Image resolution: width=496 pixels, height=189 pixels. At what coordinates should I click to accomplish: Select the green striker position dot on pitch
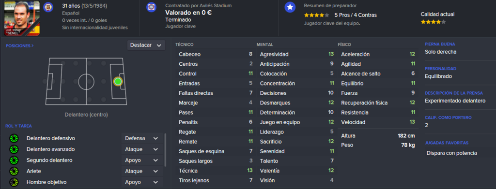tap(118, 81)
